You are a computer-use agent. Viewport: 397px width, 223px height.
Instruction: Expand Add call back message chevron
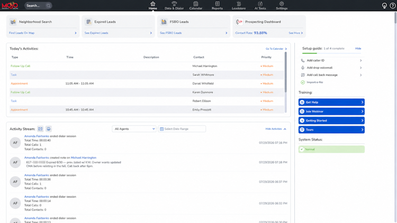coord(361,75)
